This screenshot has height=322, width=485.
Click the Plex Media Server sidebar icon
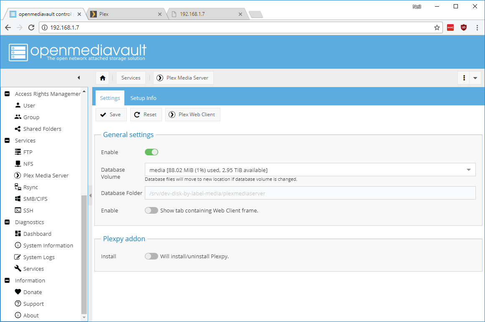[x=18, y=175]
